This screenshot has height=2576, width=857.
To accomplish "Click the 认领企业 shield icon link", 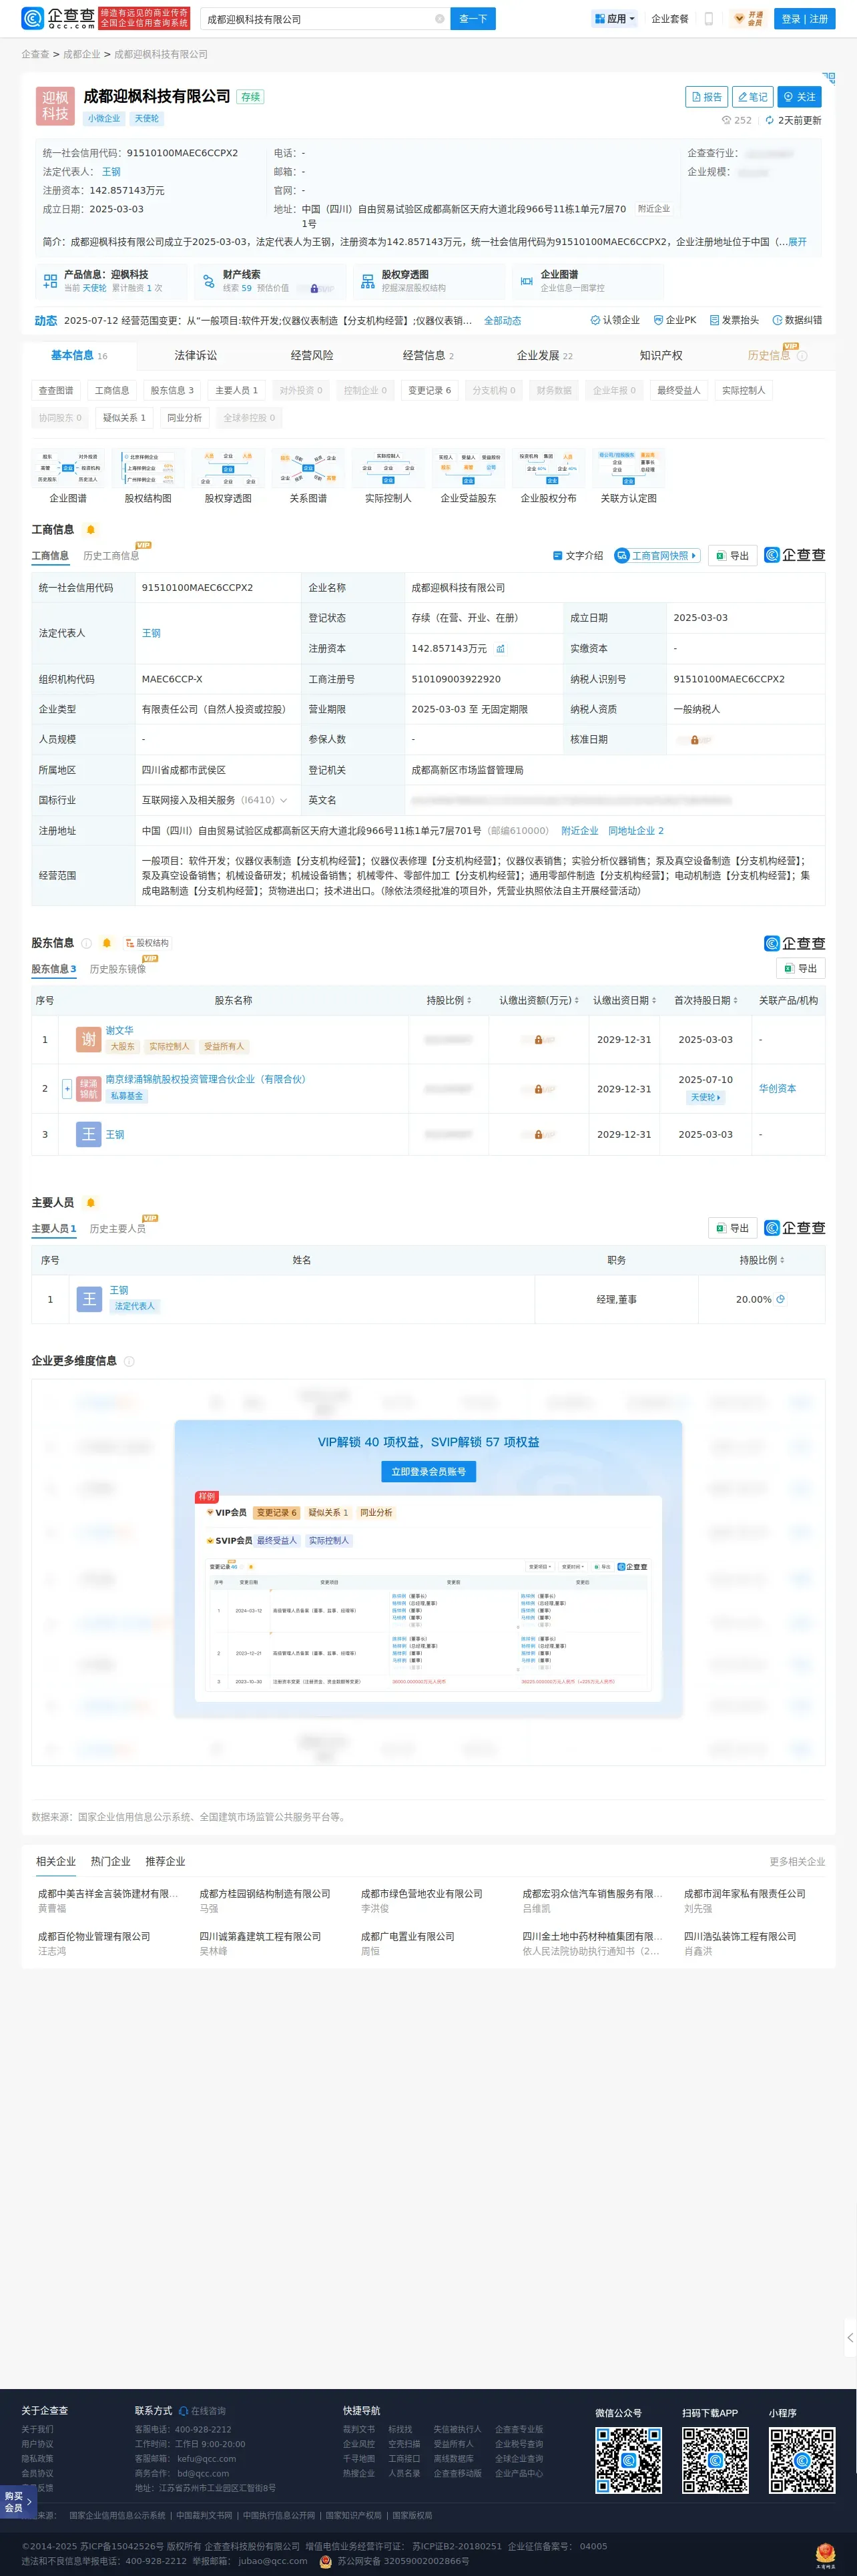I will [x=614, y=320].
